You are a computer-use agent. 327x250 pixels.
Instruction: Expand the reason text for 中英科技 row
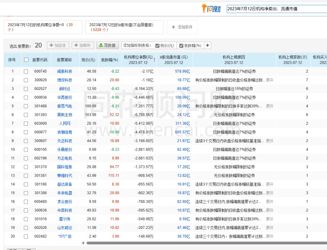(x=270, y=210)
